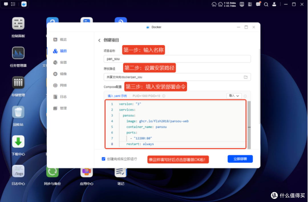Click container_name: pansou line in editor
Screen dimensions: 308x202
(x=146, y=127)
